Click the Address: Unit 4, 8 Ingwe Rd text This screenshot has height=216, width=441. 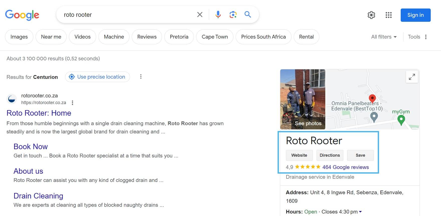pos(345,196)
